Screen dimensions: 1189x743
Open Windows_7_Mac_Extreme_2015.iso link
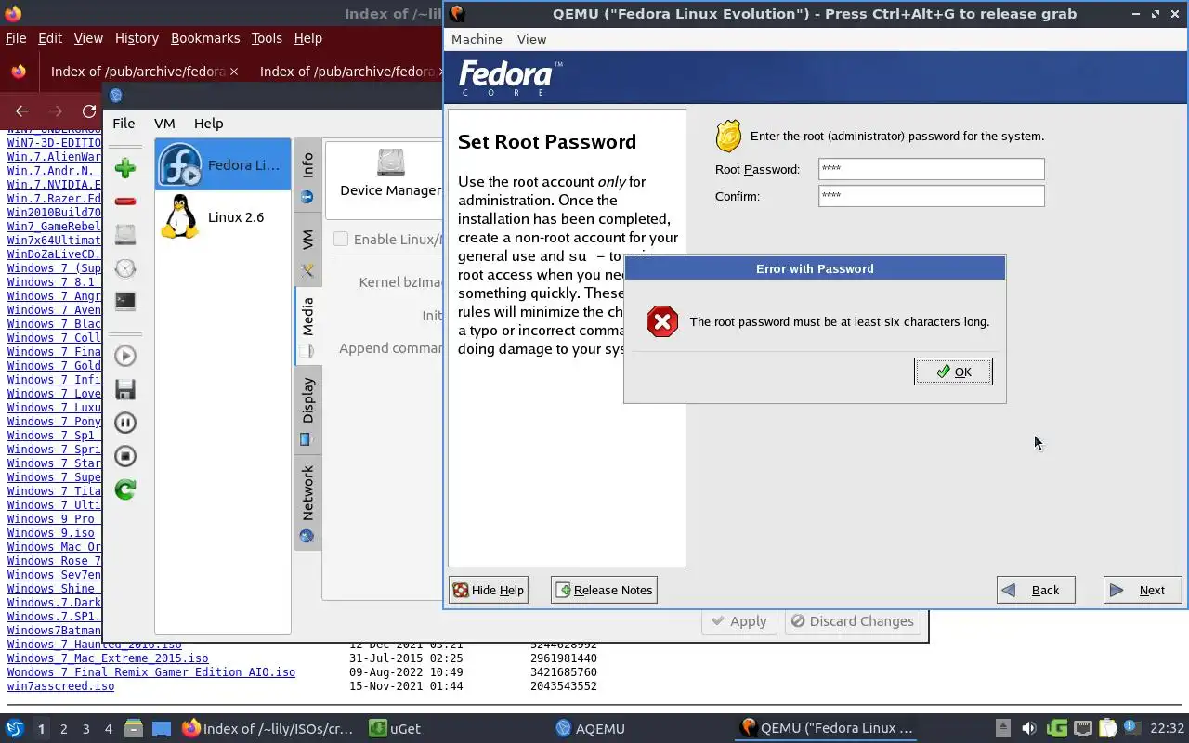click(x=108, y=658)
